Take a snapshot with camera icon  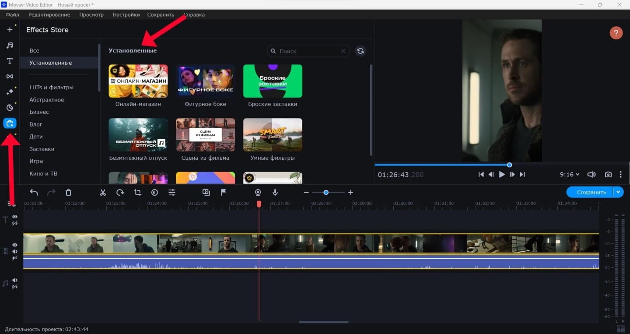pos(608,174)
